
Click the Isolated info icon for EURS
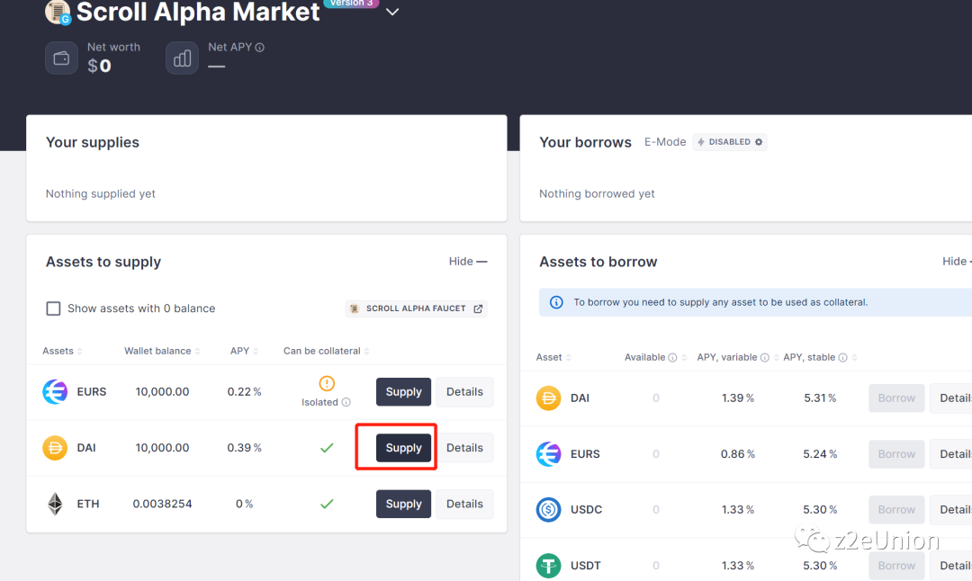pyautogui.click(x=346, y=403)
